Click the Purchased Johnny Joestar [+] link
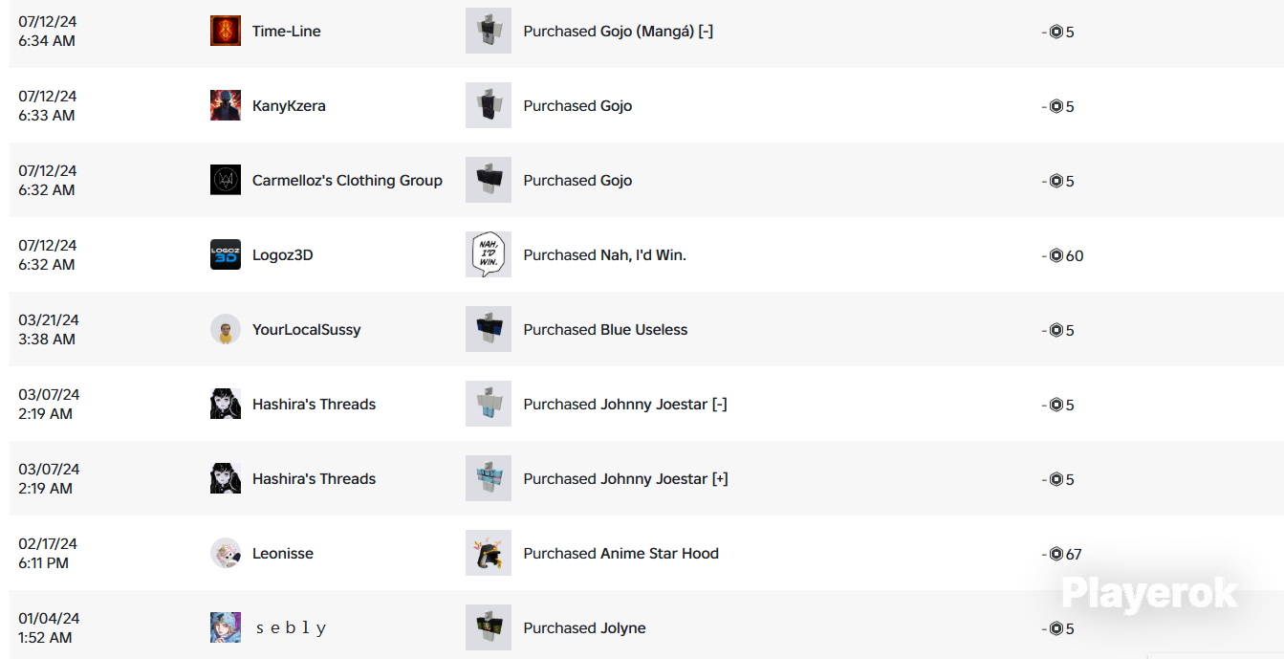 tap(625, 478)
